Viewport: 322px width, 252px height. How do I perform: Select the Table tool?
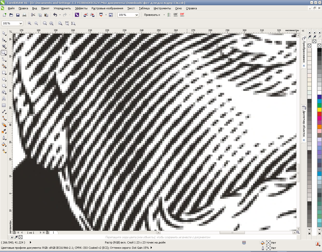[x=4, y=105]
